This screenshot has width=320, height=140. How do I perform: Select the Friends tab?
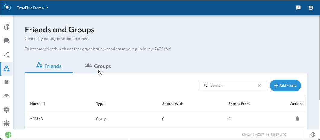pyautogui.click(x=49, y=66)
